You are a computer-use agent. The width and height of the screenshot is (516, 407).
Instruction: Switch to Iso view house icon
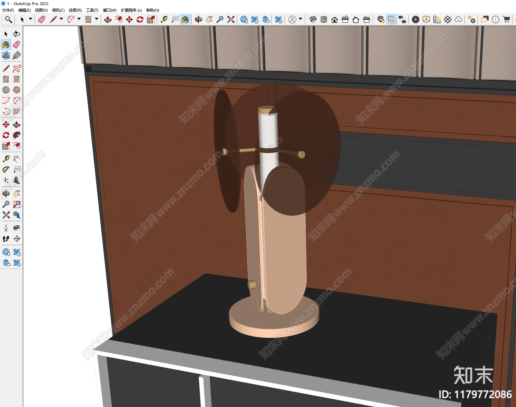(313, 20)
